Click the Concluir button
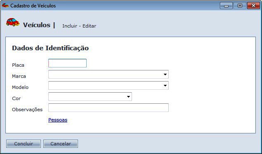 24,144
